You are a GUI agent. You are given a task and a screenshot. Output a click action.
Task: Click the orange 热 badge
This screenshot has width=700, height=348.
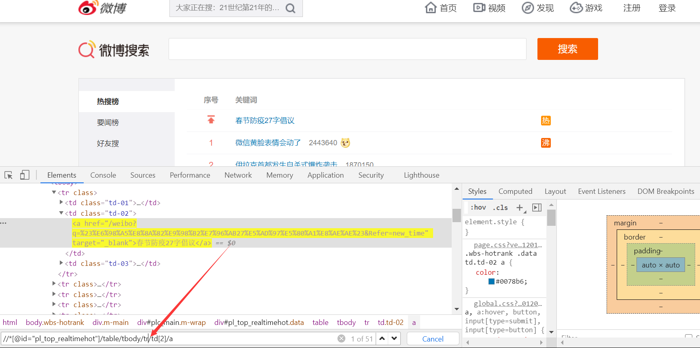[546, 121]
